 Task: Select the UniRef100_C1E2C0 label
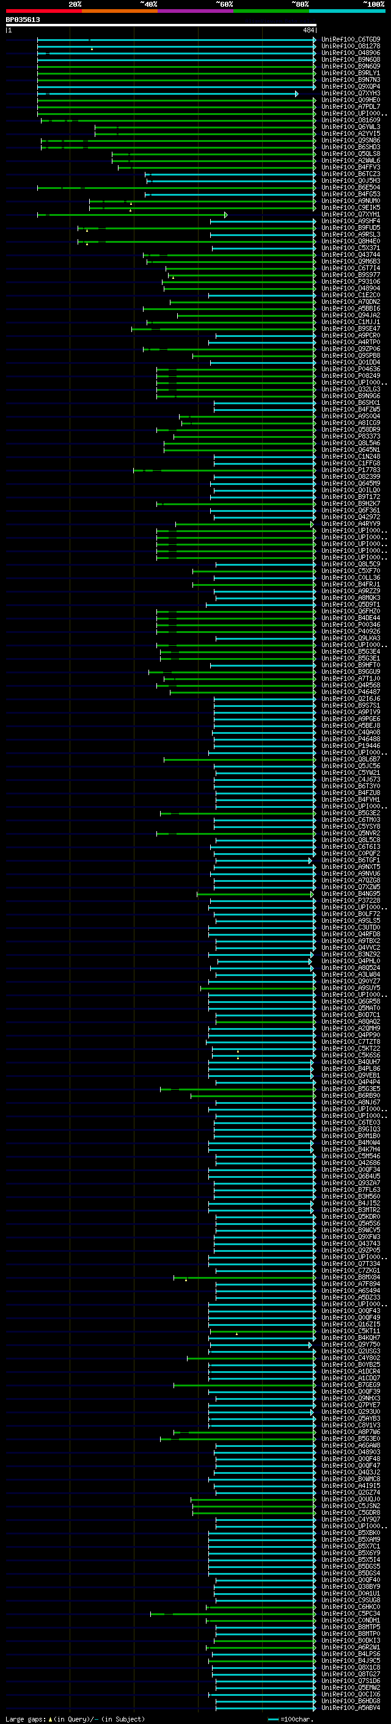coord(351,295)
